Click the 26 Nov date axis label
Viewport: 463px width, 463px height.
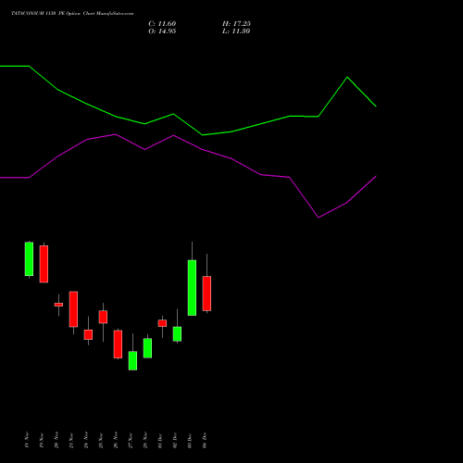pos(116,440)
